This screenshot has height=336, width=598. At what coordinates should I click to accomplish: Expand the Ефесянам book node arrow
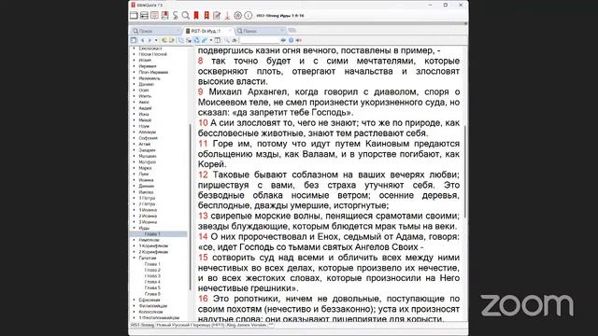pyautogui.click(x=134, y=300)
